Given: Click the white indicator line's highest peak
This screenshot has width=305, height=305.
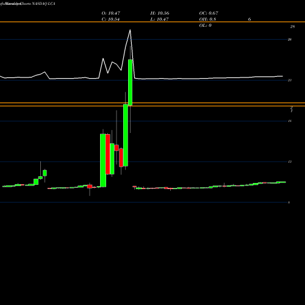Looking at the screenshot, I should pyautogui.click(x=130, y=30).
